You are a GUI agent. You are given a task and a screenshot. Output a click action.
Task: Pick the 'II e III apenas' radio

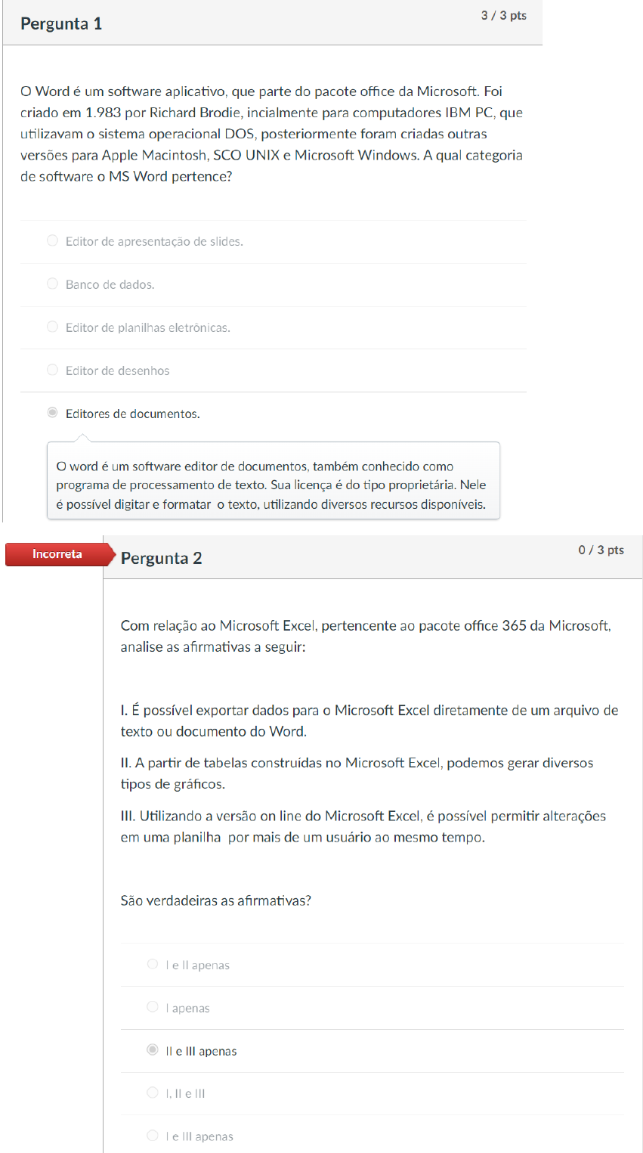pyautogui.click(x=153, y=1050)
